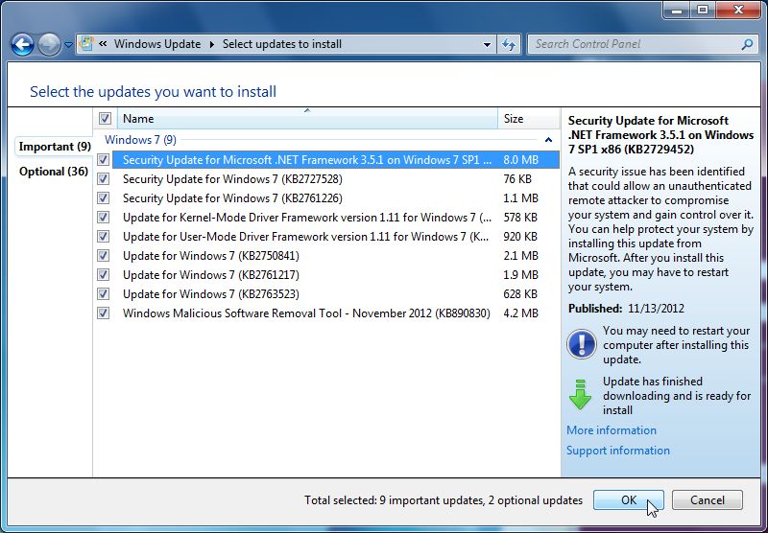The width and height of the screenshot is (768, 533).
Task: Open the recent pages dropdown arrow
Action: point(68,45)
